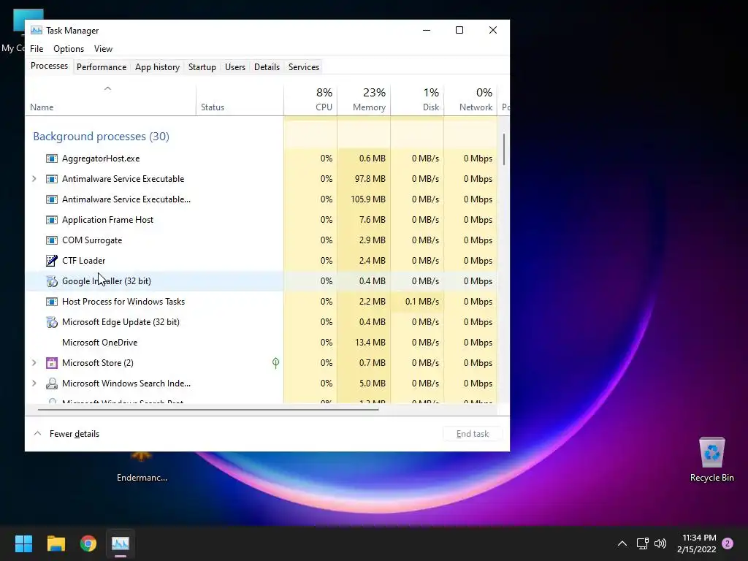The image size is (748, 561).
Task: Click the COM Surrogate process icon
Action: point(52,240)
